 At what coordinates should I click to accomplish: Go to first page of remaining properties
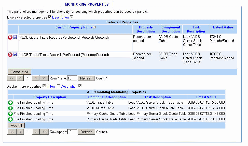coord(12,132)
